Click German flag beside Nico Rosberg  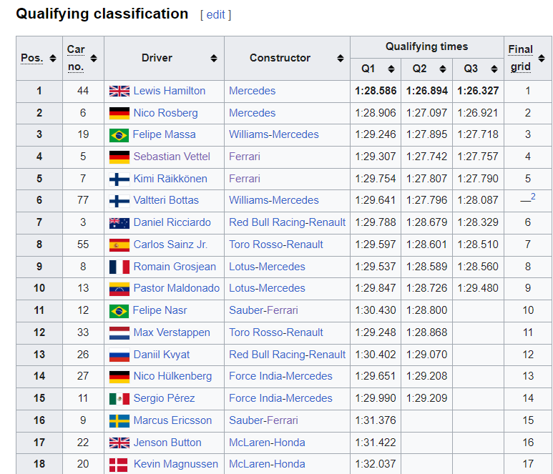119,113
